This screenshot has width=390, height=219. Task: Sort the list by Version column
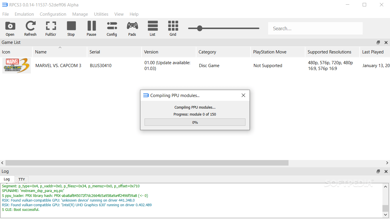pos(169,52)
